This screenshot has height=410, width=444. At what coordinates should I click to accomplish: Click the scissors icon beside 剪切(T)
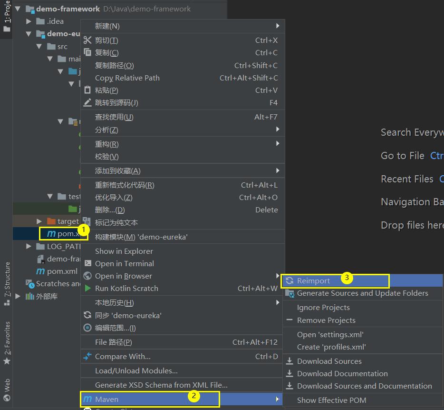(x=87, y=40)
